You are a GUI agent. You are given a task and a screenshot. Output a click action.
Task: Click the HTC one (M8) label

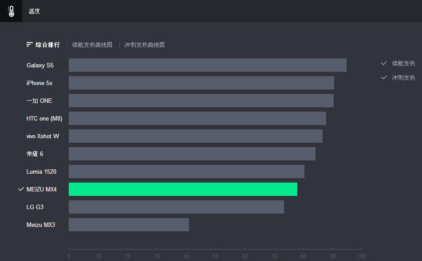pyautogui.click(x=44, y=119)
